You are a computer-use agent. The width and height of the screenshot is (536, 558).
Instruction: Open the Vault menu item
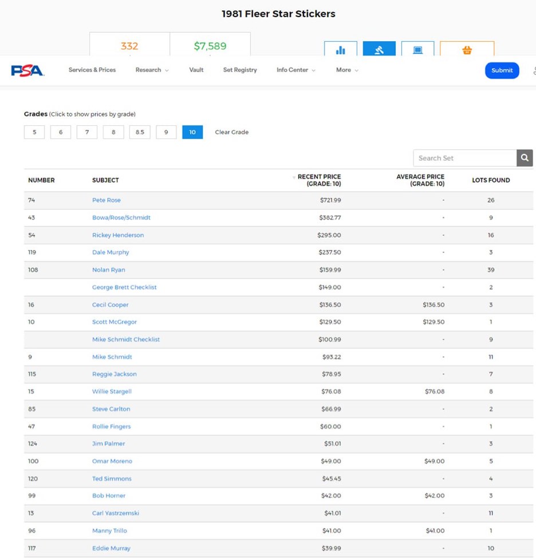(x=196, y=70)
